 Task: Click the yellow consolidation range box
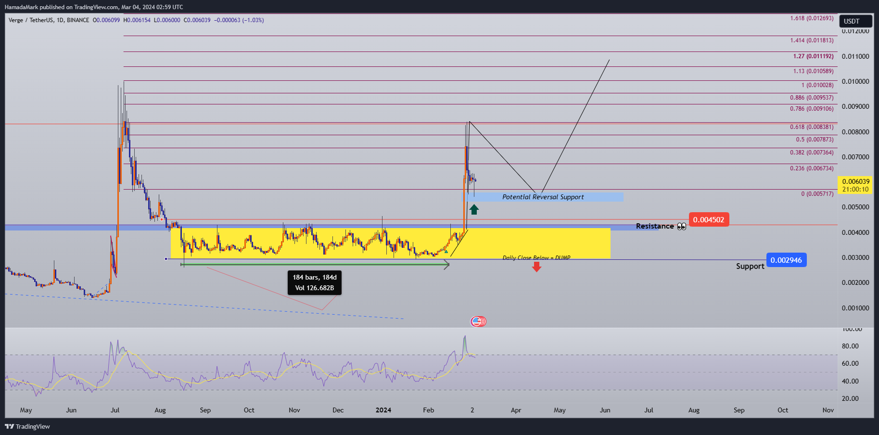[391, 243]
